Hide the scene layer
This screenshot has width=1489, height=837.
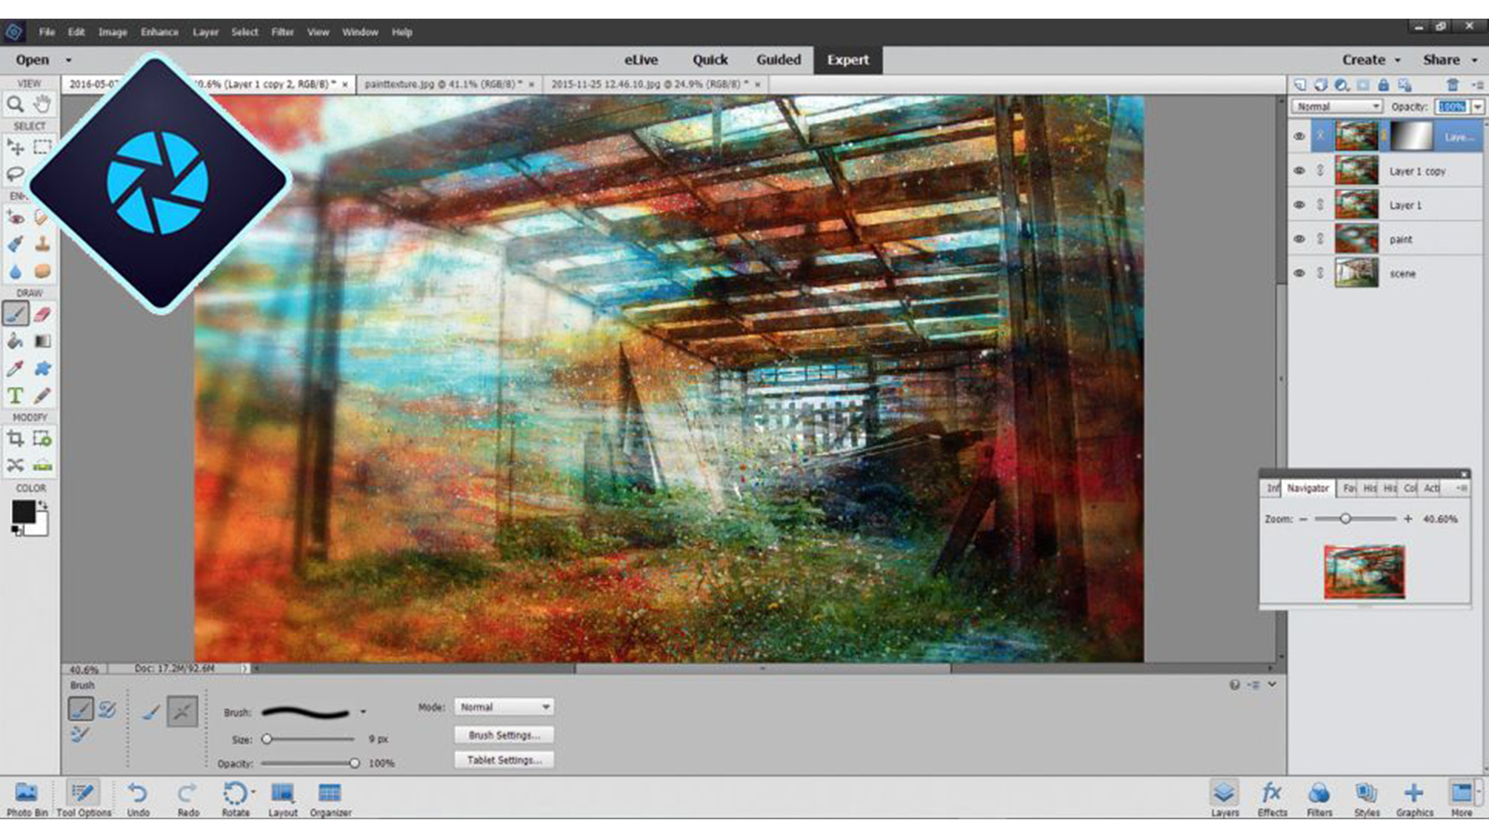tap(1299, 273)
